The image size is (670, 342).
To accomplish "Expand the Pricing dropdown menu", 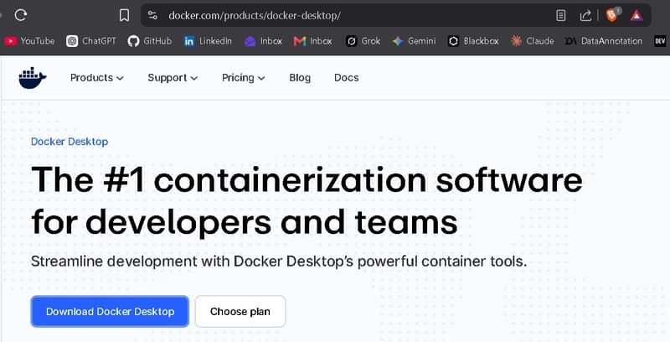I will 244,78.
